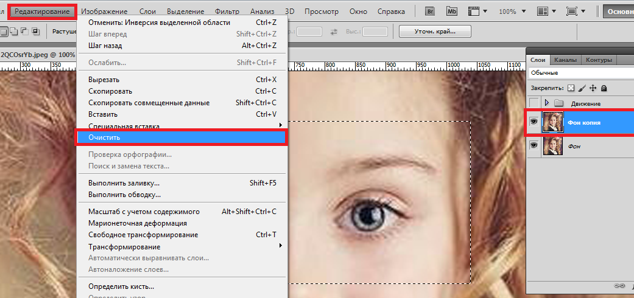
Task: Click the link layers chain icon
Action: 619,285
